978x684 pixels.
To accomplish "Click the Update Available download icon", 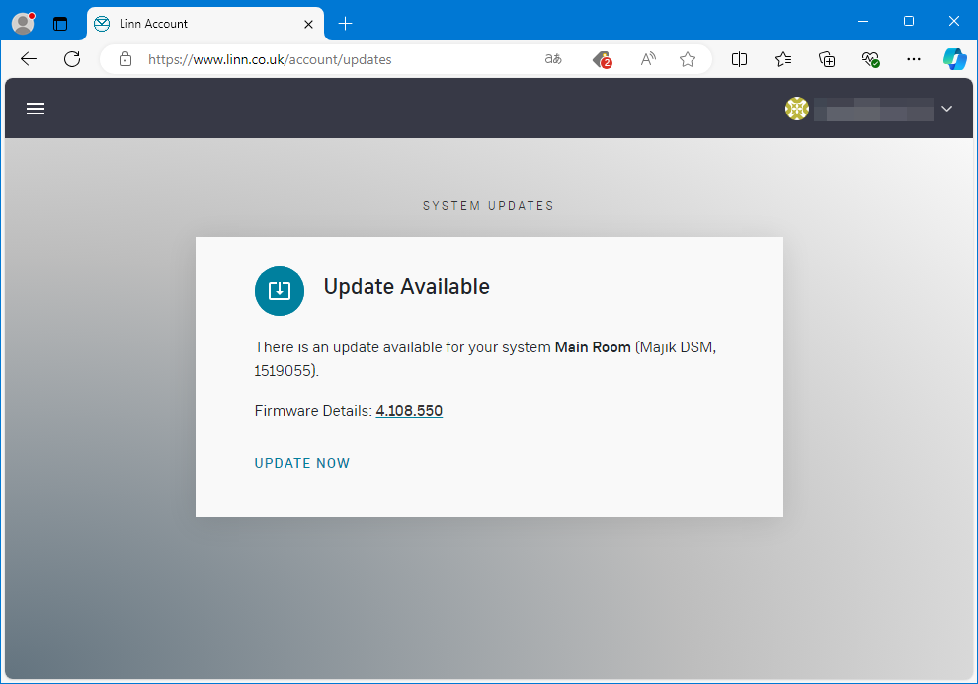I will [x=280, y=291].
